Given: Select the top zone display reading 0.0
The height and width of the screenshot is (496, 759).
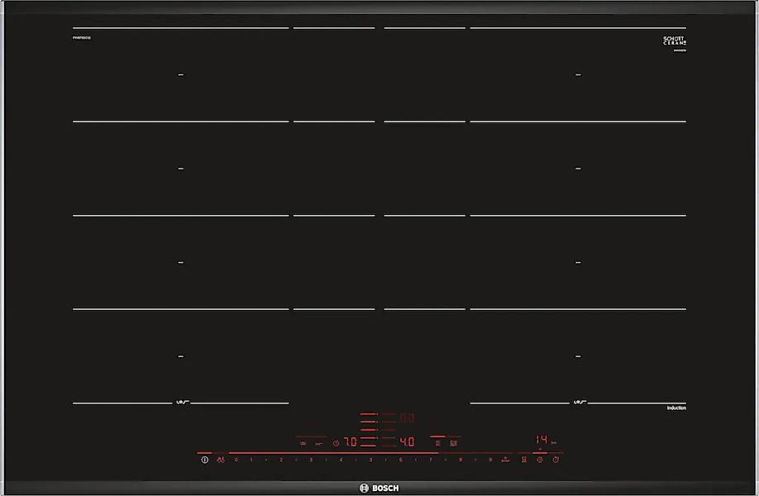Looking at the screenshot, I should point(408,418).
